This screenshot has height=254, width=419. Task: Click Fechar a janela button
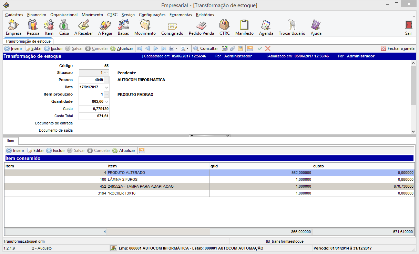398,48
